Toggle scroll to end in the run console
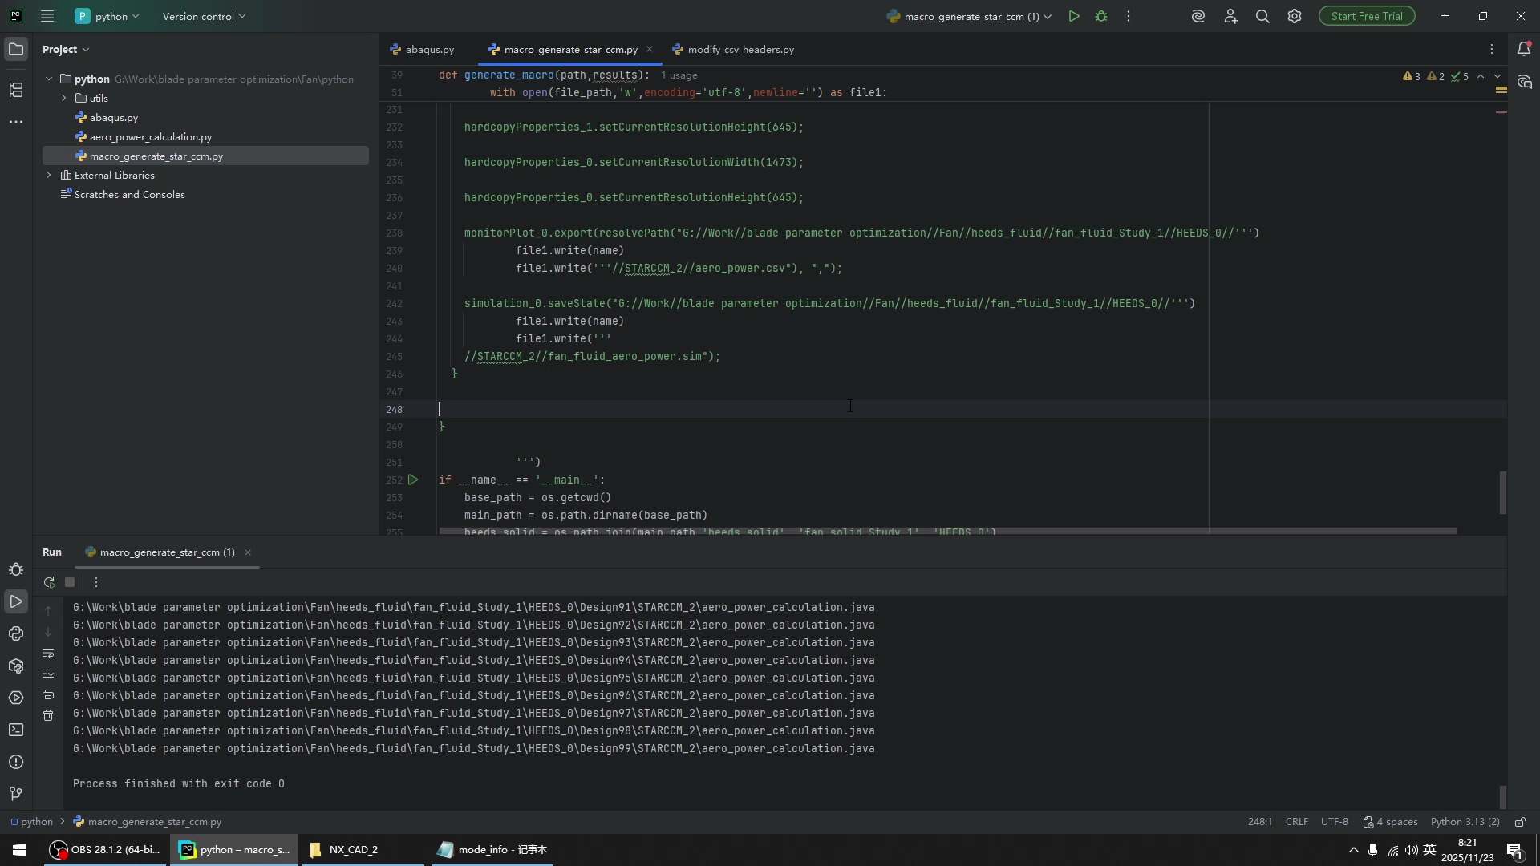 point(48,674)
